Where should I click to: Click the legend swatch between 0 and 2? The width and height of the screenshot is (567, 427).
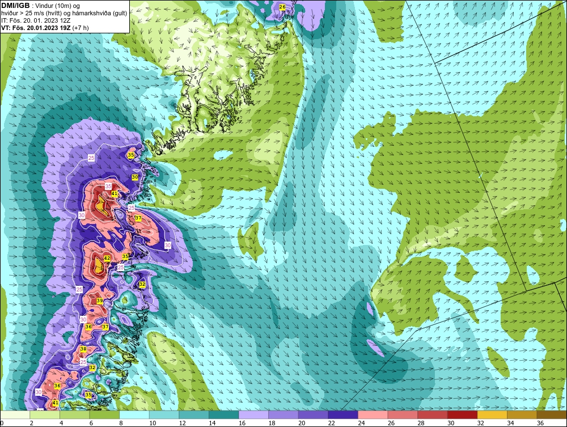(15, 415)
